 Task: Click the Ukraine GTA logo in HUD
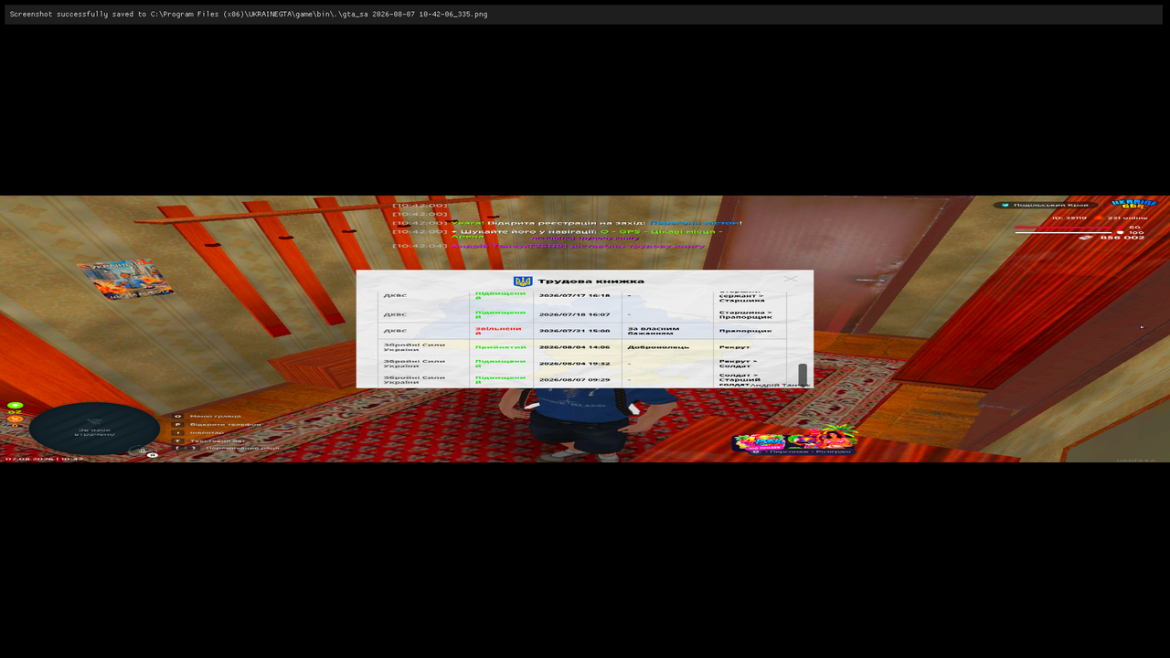1133,204
